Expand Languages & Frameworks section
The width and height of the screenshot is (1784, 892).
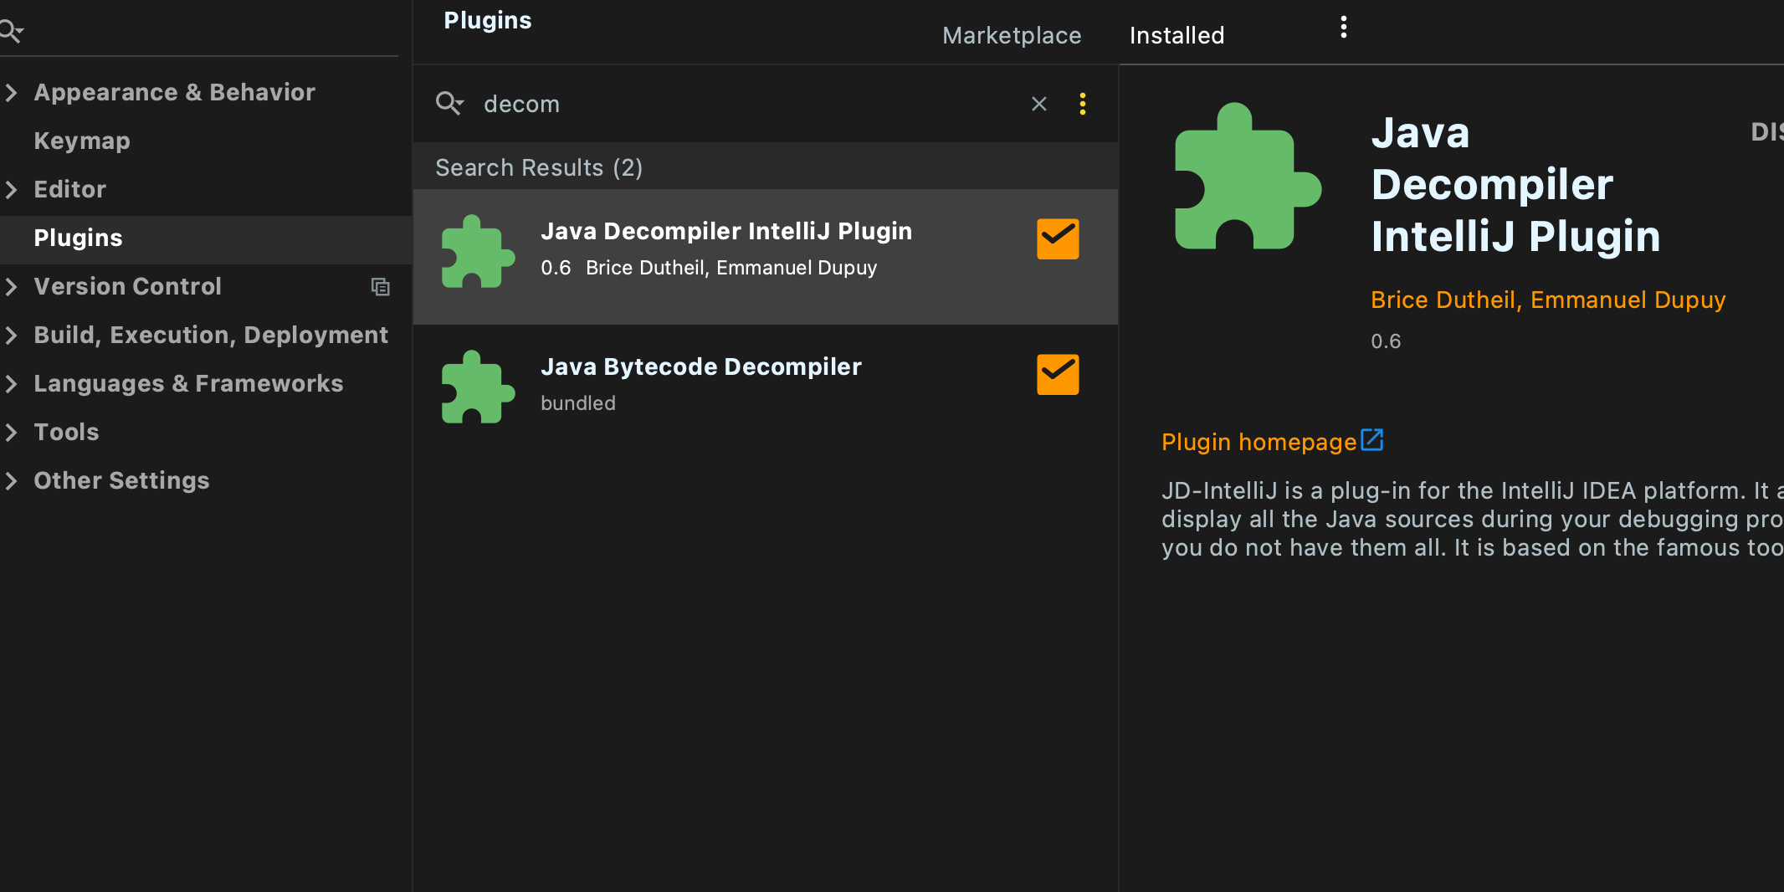pos(12,383)
